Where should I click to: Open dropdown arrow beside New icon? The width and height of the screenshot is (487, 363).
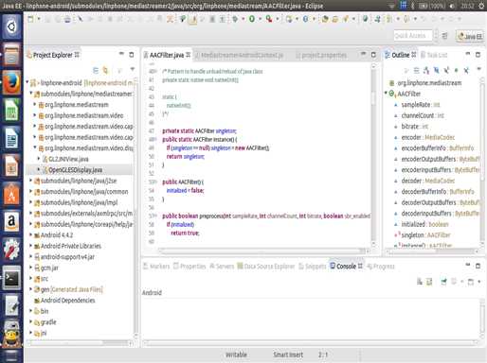coord(39,19)
